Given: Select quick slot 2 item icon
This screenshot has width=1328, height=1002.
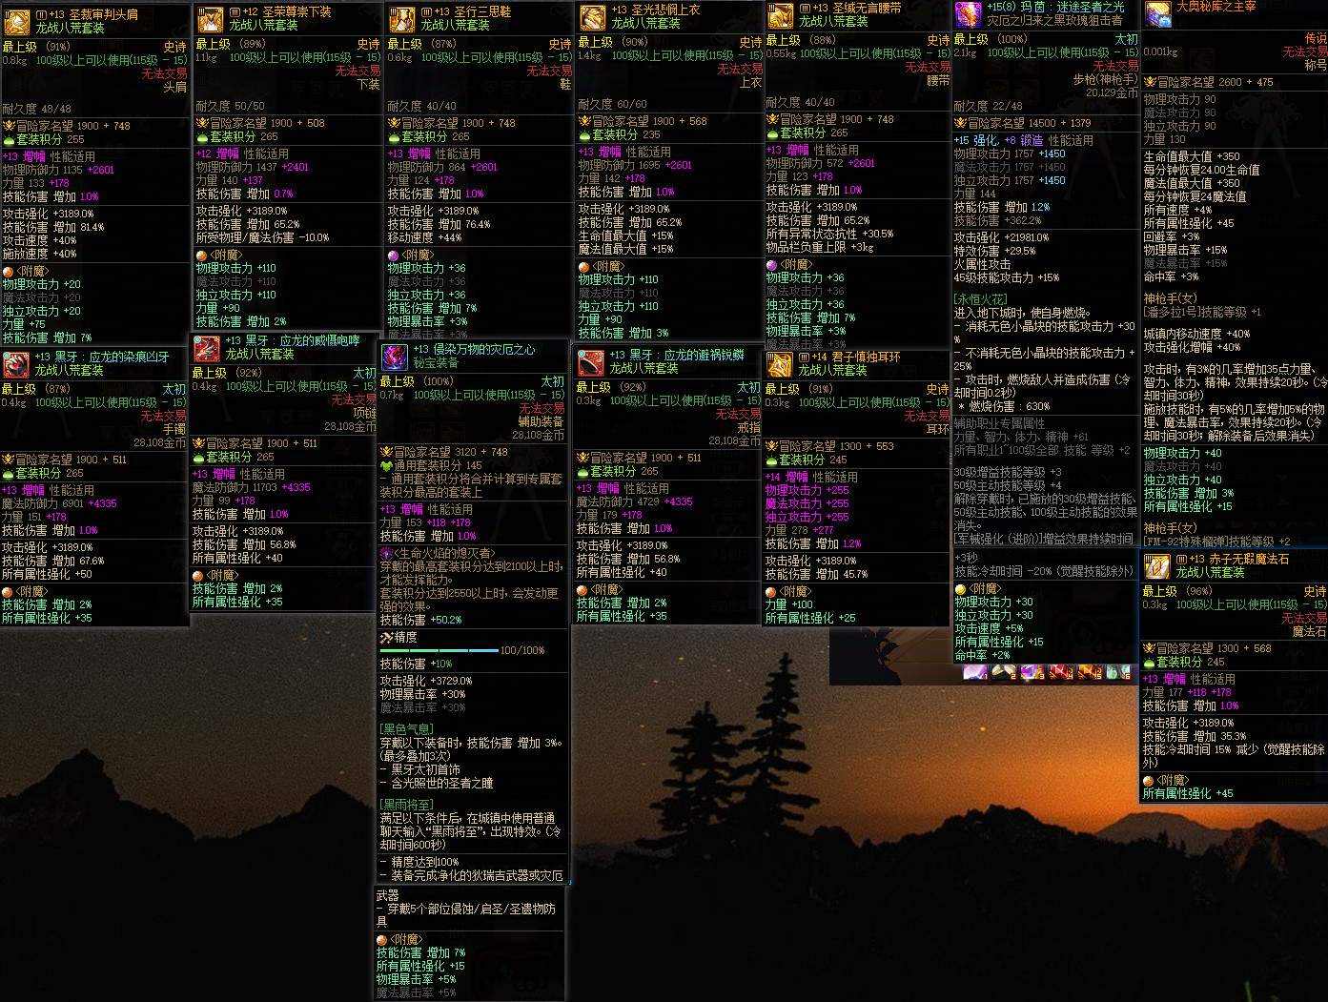Looking at the screenshot, I should click(1003, 672).
